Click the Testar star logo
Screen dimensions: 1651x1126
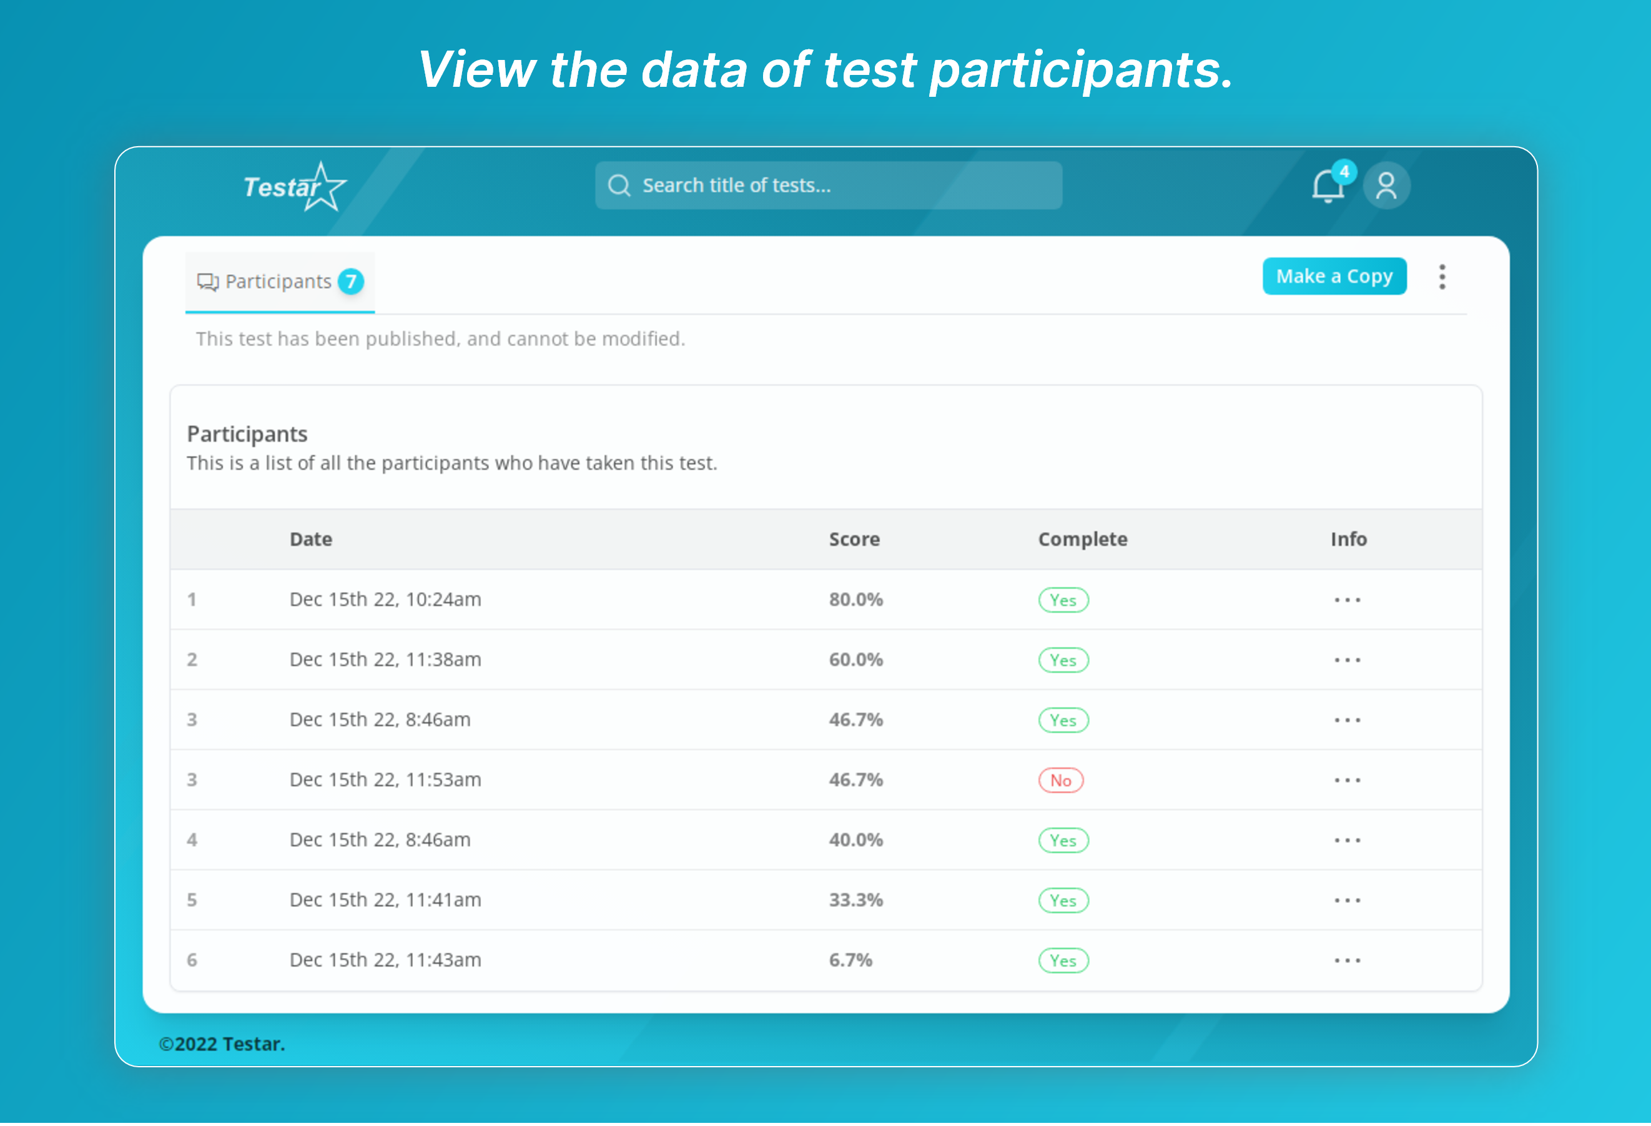[295, 187]
